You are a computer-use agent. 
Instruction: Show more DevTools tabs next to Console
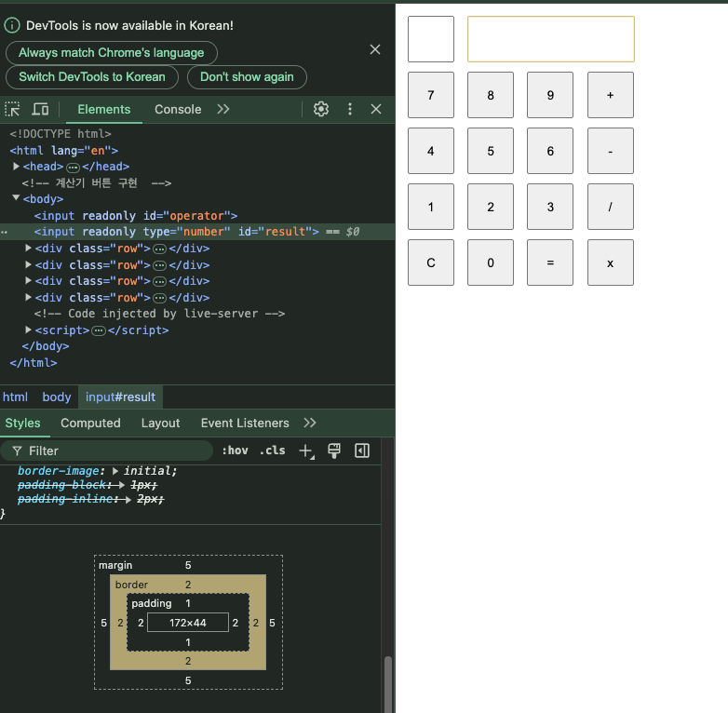coord(223,109)
